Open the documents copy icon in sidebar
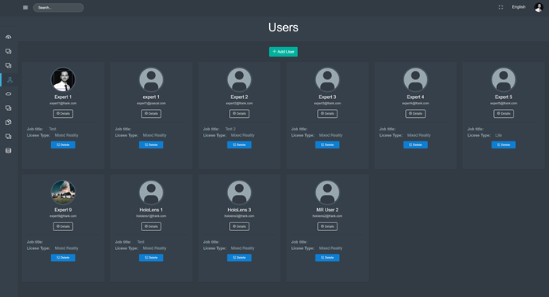549x297 pixels. coord(9,122)
